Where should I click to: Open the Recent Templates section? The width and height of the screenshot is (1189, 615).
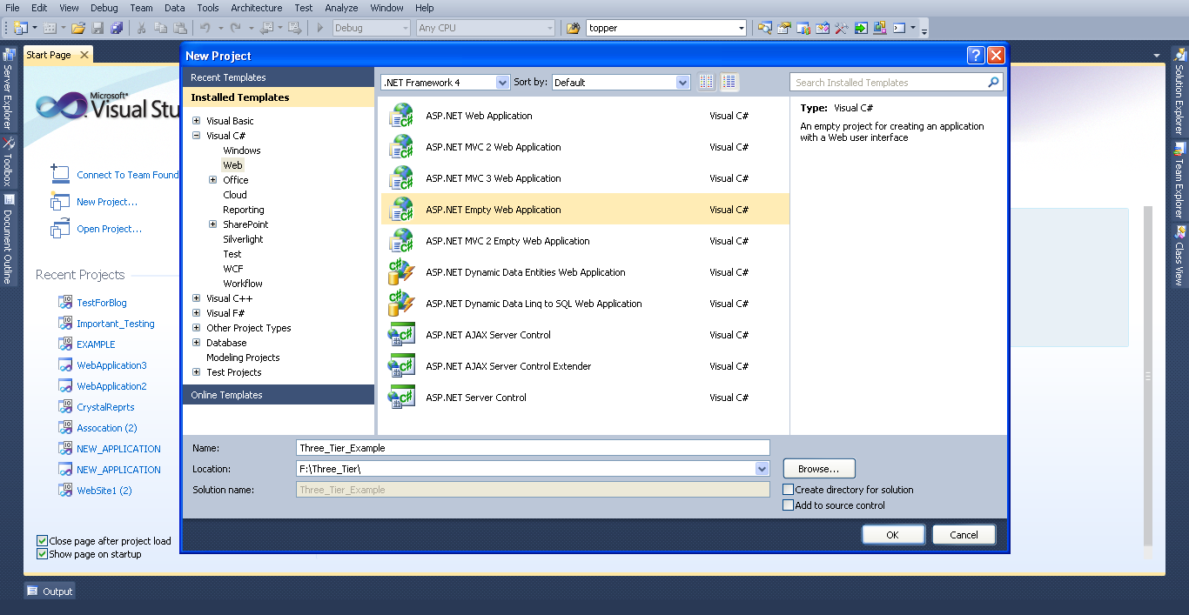click(x=279, y=77)
